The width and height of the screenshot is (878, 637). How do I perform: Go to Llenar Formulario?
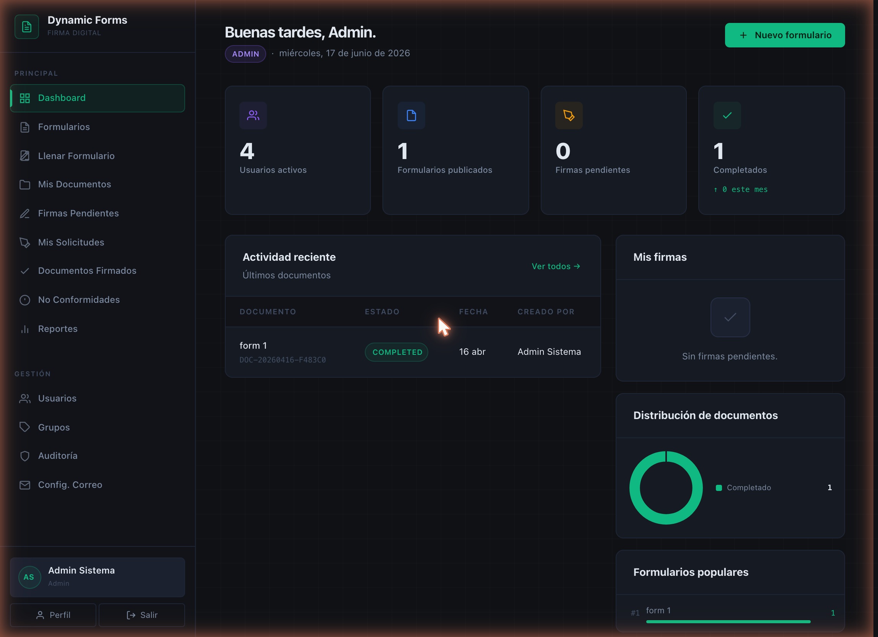coord(97,156)
